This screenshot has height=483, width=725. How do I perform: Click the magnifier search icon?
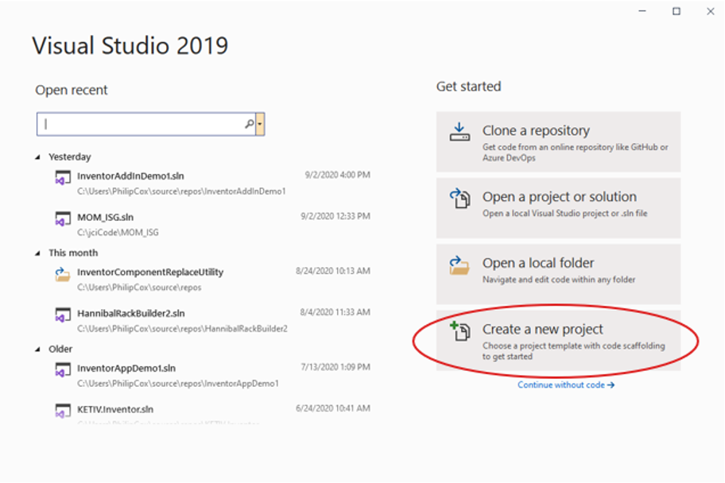(x=247, y=124)
